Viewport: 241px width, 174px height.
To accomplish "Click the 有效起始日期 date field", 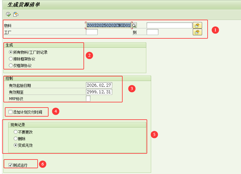I will click(x=99, y=85).
